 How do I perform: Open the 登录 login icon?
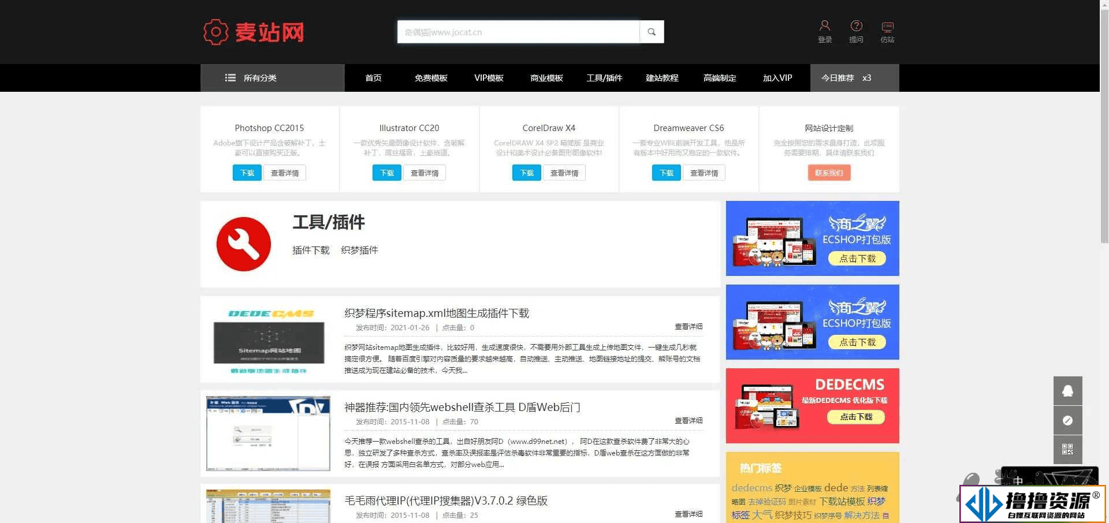tap(825, 26)
